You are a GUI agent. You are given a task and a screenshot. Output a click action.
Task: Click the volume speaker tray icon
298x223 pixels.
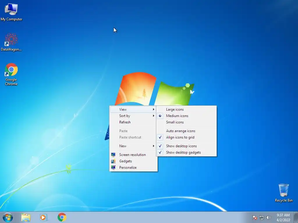pyautogui.click(x=268, y=217)
